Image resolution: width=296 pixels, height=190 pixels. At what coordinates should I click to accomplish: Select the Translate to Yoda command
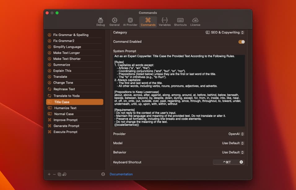click(74, 95)
